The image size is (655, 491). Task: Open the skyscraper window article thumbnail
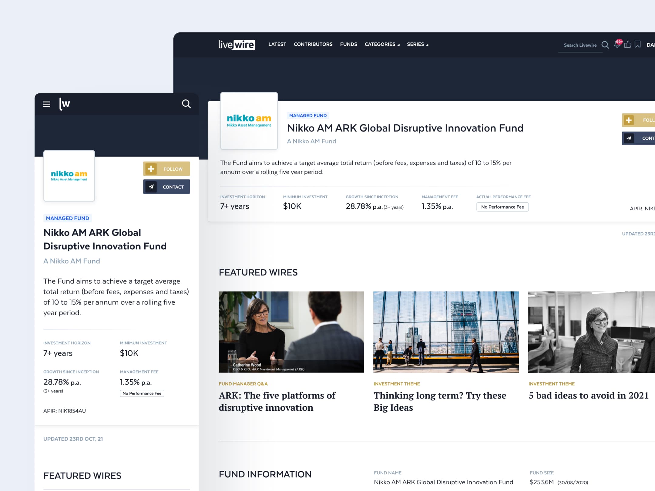click(446, 332)
